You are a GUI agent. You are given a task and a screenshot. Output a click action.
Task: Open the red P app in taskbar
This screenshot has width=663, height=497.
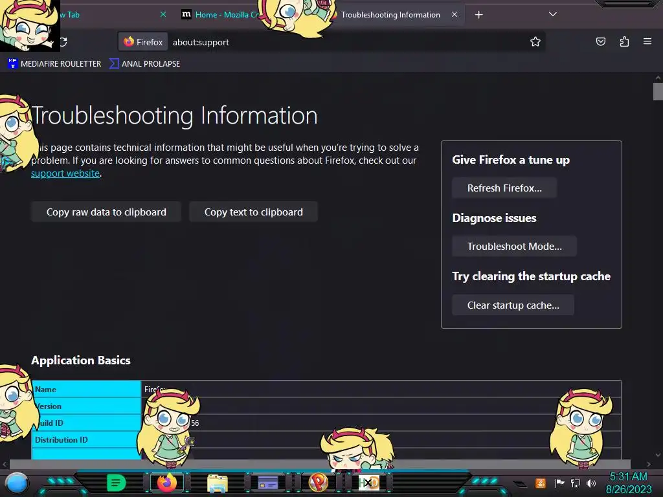point(318,483)
